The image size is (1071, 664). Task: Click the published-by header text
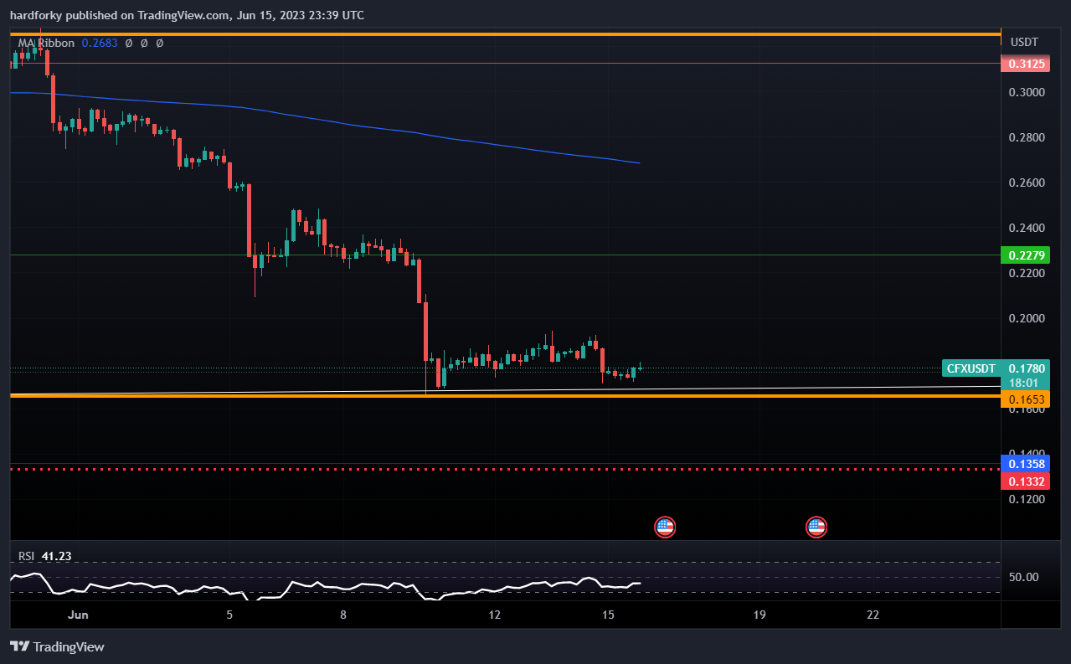point(187,15)
